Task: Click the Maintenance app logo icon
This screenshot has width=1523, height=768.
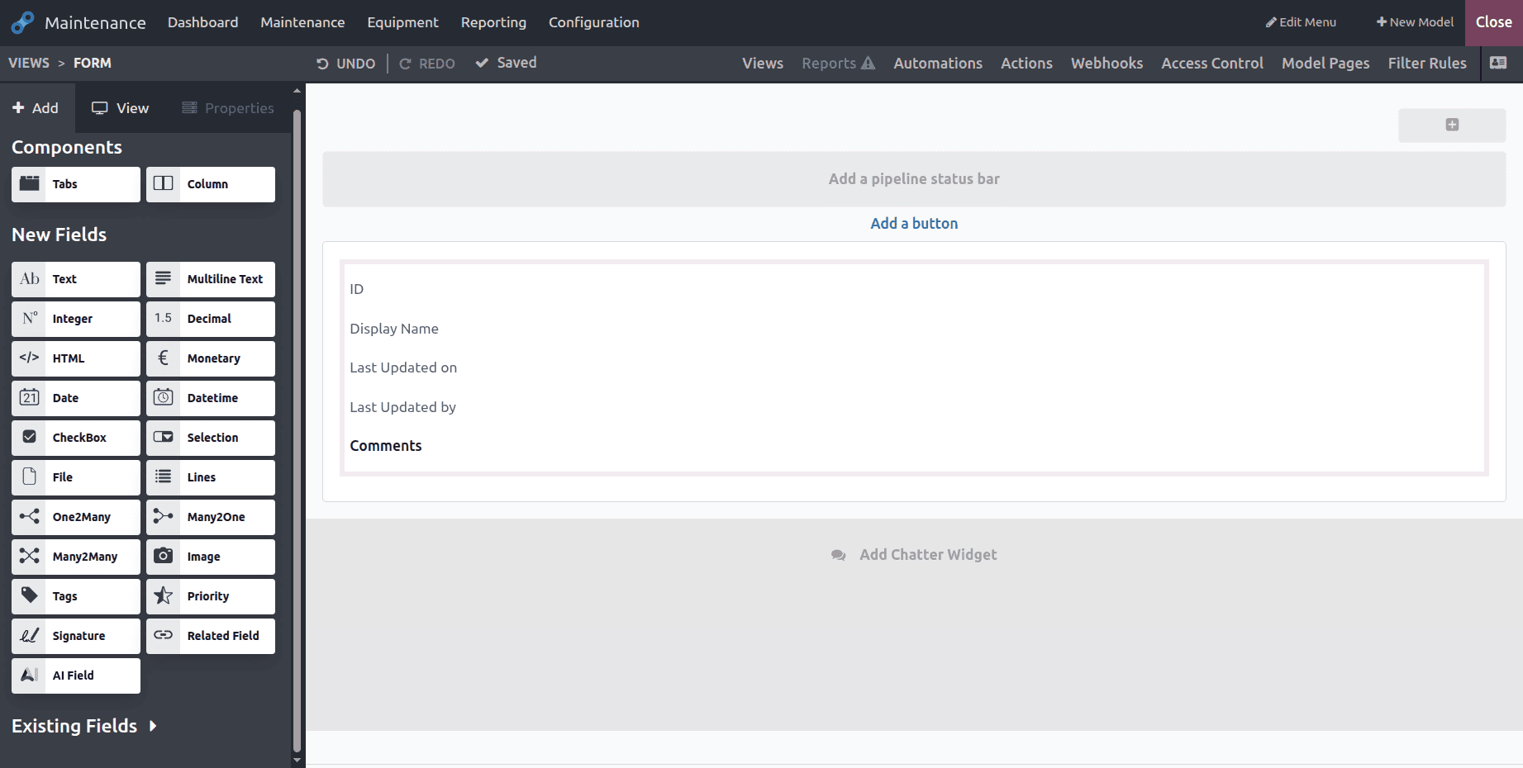Action: (22, 22)
